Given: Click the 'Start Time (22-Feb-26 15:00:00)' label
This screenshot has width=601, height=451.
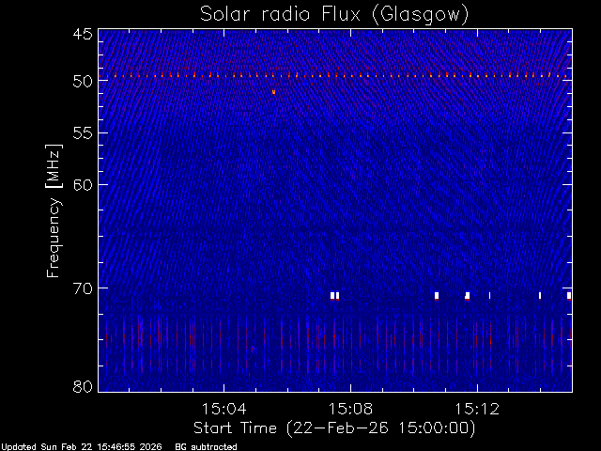Looking at the screenshot, I should pyautogui.click(x=334, y=428).
